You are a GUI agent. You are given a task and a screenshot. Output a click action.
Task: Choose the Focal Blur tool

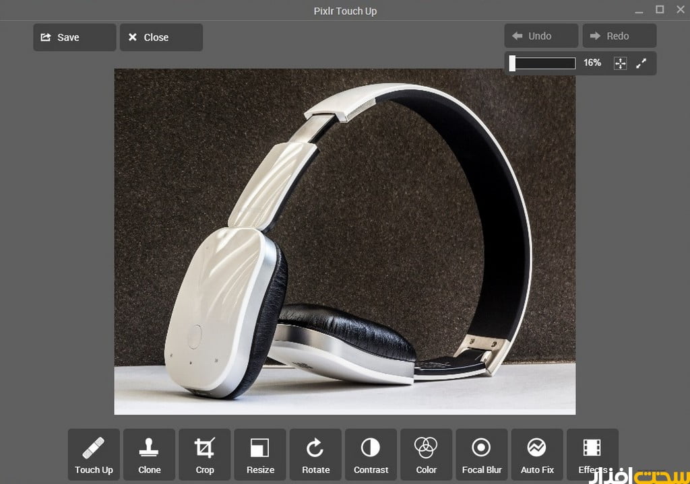click(482, 454)
